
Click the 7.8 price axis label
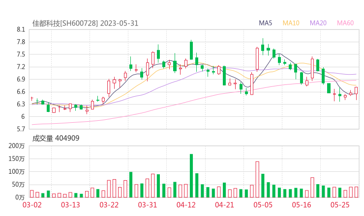coord(21,42)
